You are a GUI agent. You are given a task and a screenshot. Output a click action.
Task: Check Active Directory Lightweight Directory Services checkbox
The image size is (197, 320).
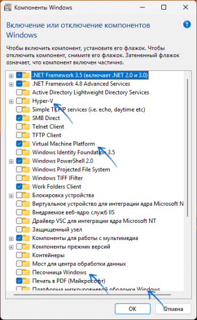[x=19, y=92]
